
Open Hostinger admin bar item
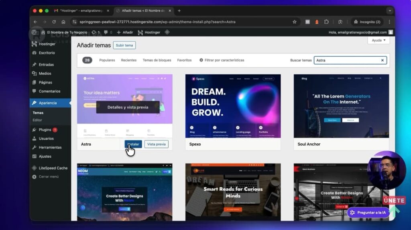[149, 32]
